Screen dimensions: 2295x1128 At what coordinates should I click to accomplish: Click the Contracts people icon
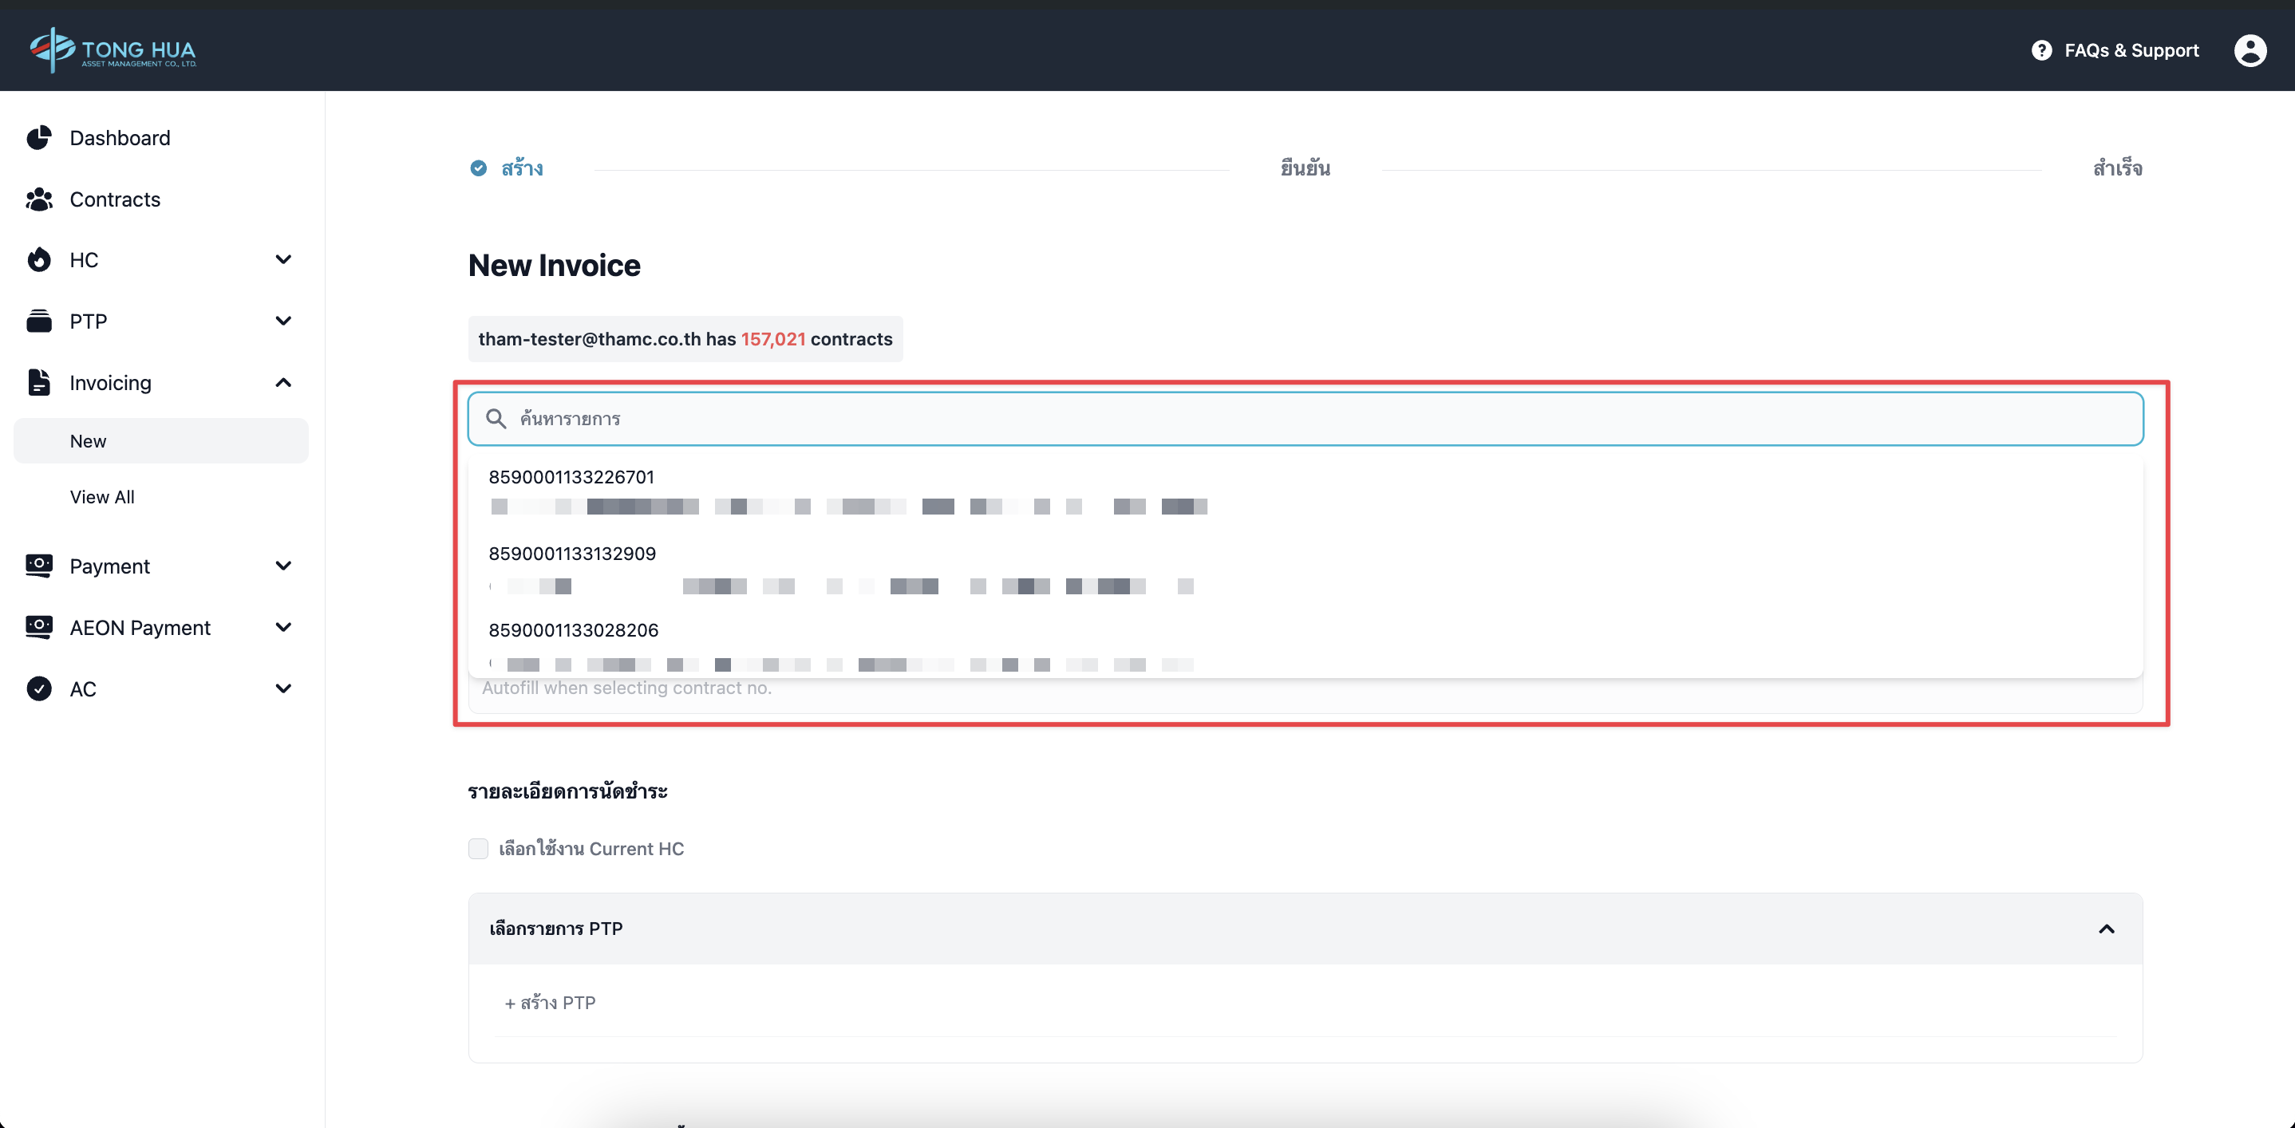tap(39, 199)
